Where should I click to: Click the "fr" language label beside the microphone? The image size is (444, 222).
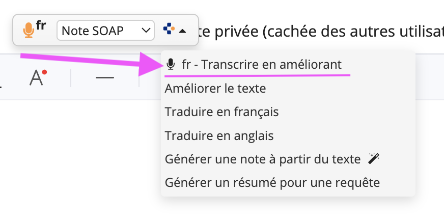point(41,26)
